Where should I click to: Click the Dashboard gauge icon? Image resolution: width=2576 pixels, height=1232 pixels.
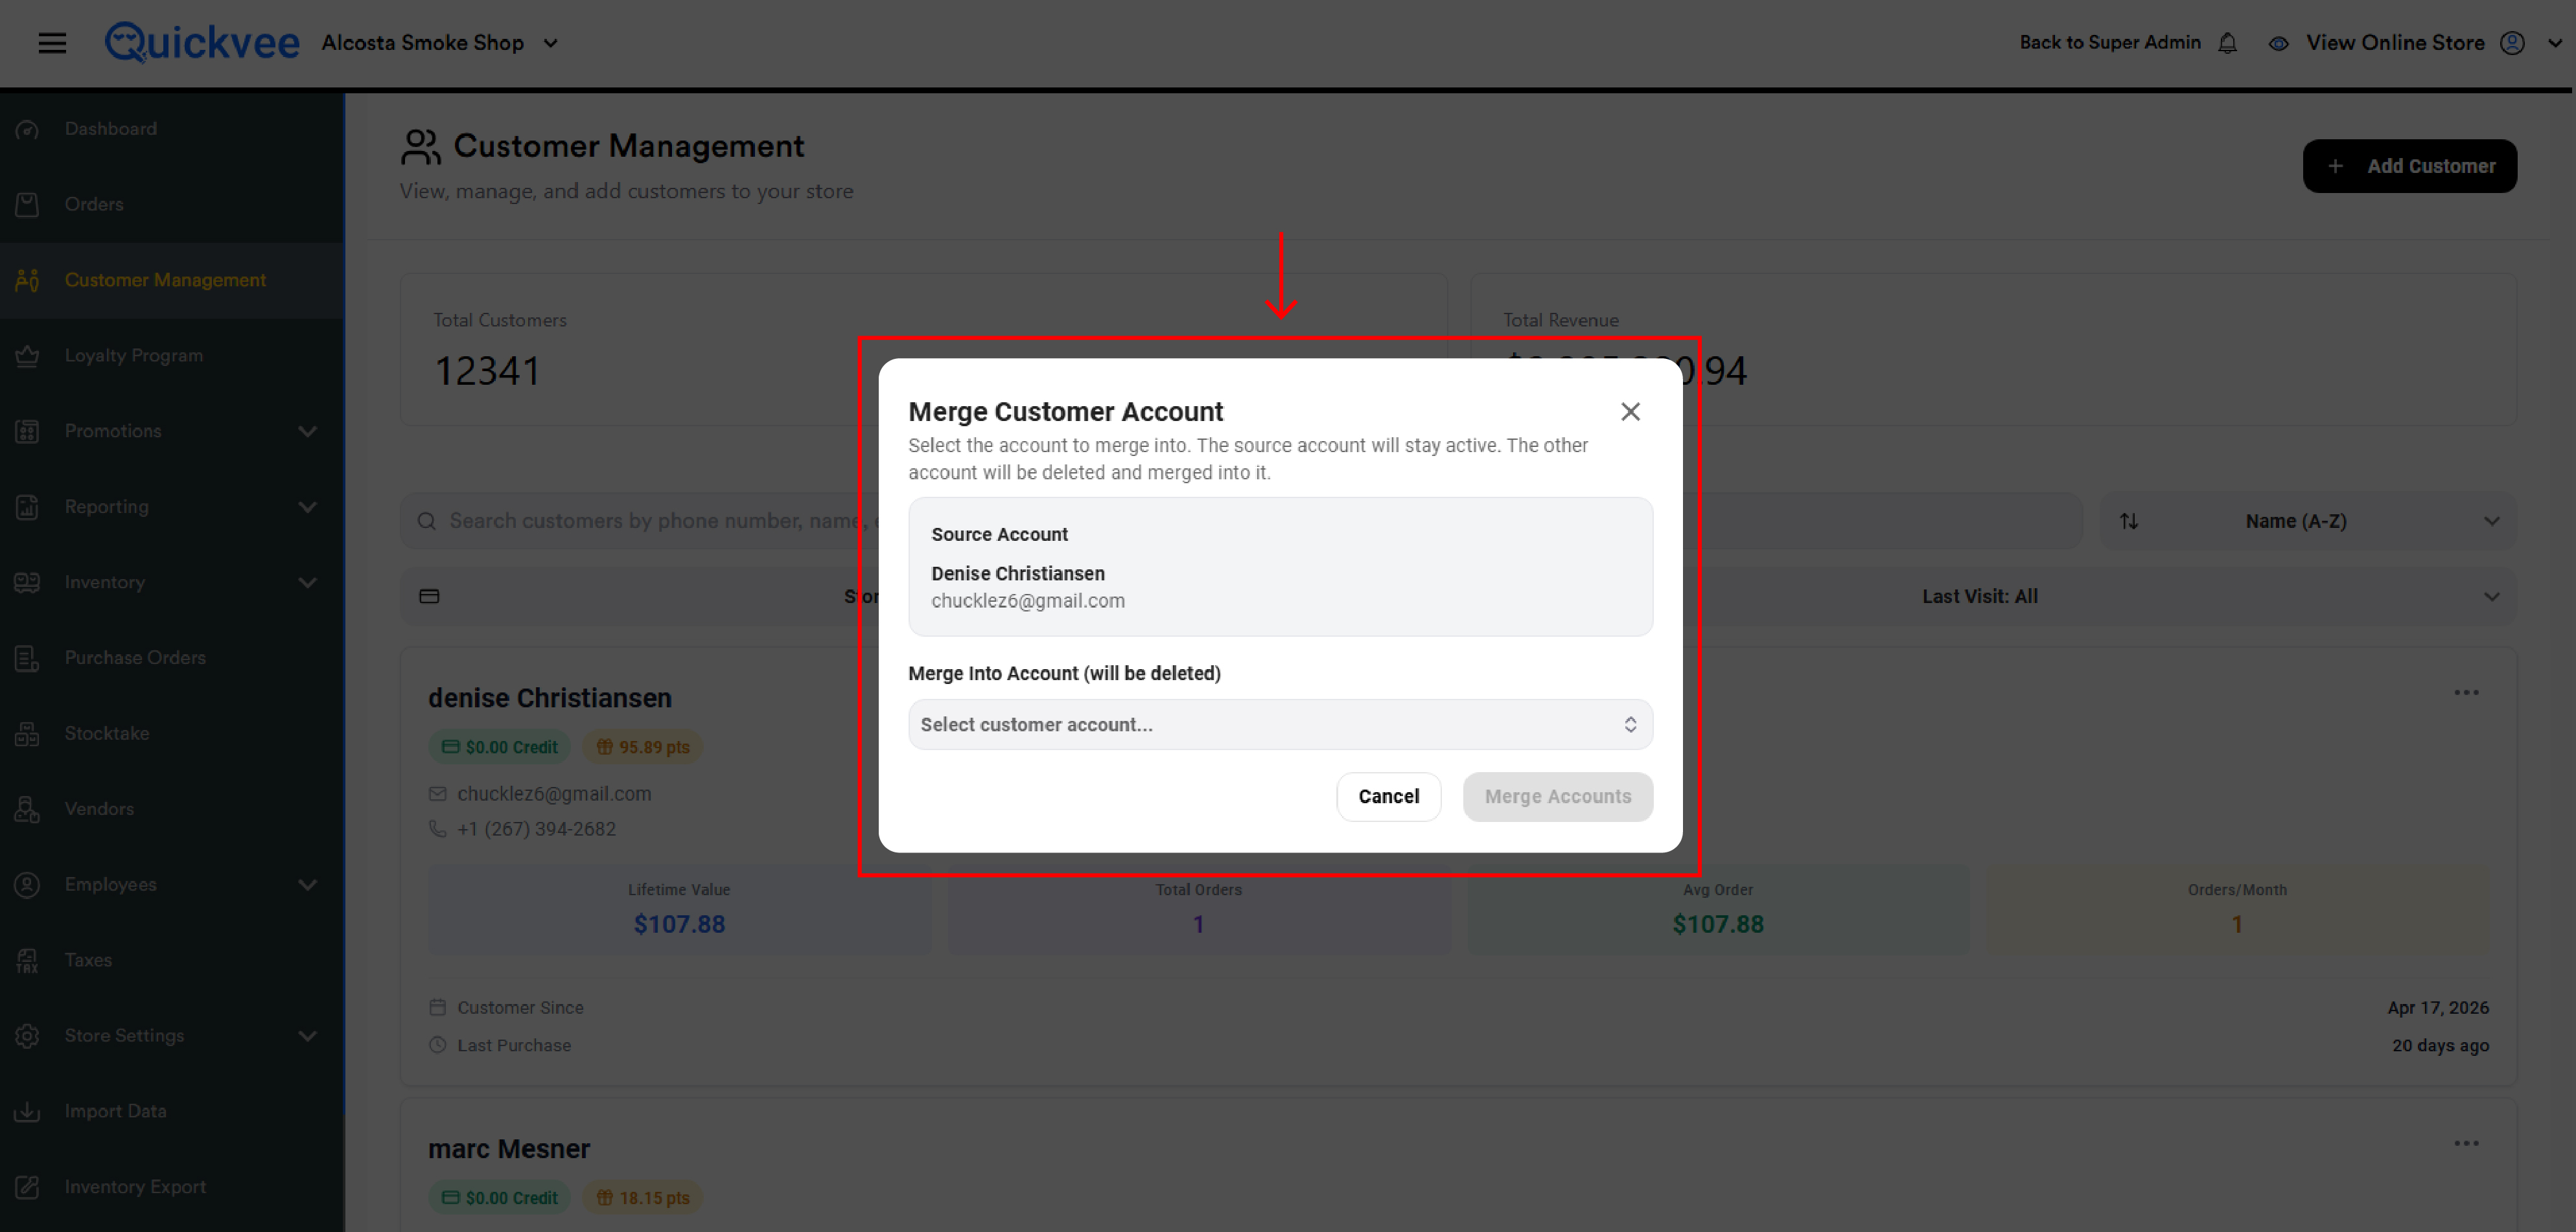[27, 129]
